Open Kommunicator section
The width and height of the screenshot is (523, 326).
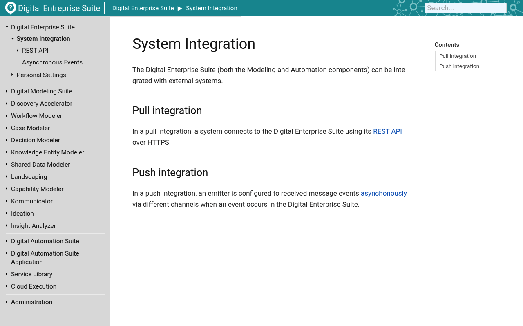pyautogui.click(x=32, y=201)
